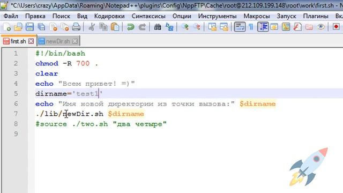Screen dimensions: 343x193
Task: Open the Инструменты menu
Action: coord(218,16)
